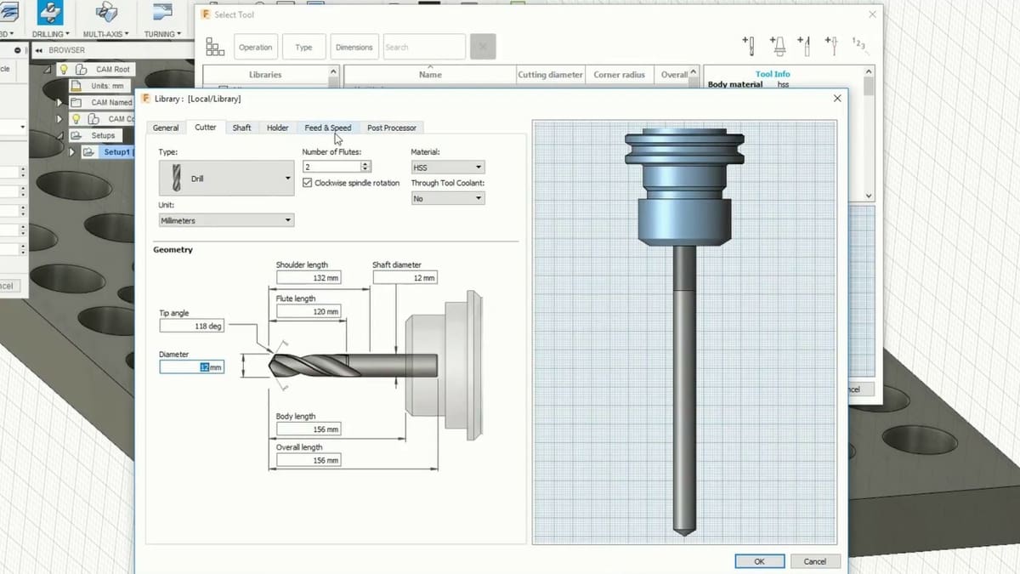Focus the Search field in Select Tool
Image resolution: width=1020 pixels, height=574 pixels.
[424, 47]
